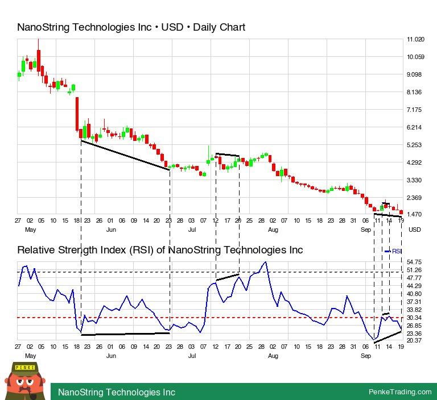Click the USD currency label
Screen dimensions: 437x400
point(414,230)
